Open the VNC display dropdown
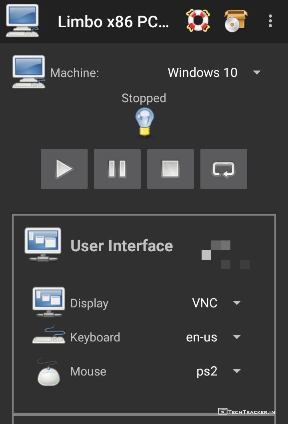 pyautogui.click(x=216, y=303)
